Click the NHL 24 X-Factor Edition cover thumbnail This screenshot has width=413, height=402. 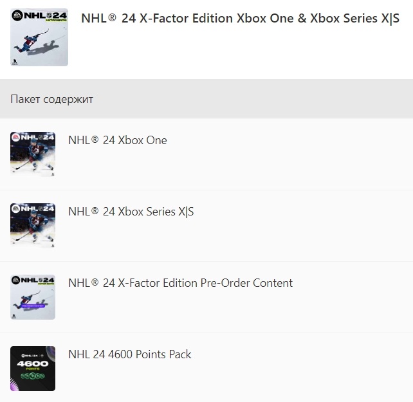[x=39, y=37]
